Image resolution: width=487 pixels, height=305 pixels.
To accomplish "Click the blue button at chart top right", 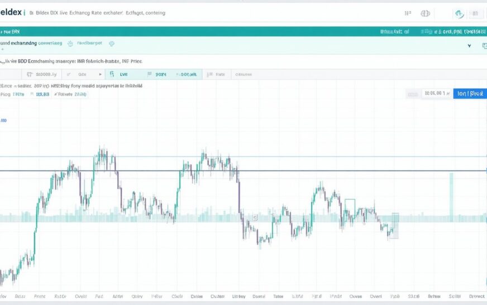I will click(469, 94).
